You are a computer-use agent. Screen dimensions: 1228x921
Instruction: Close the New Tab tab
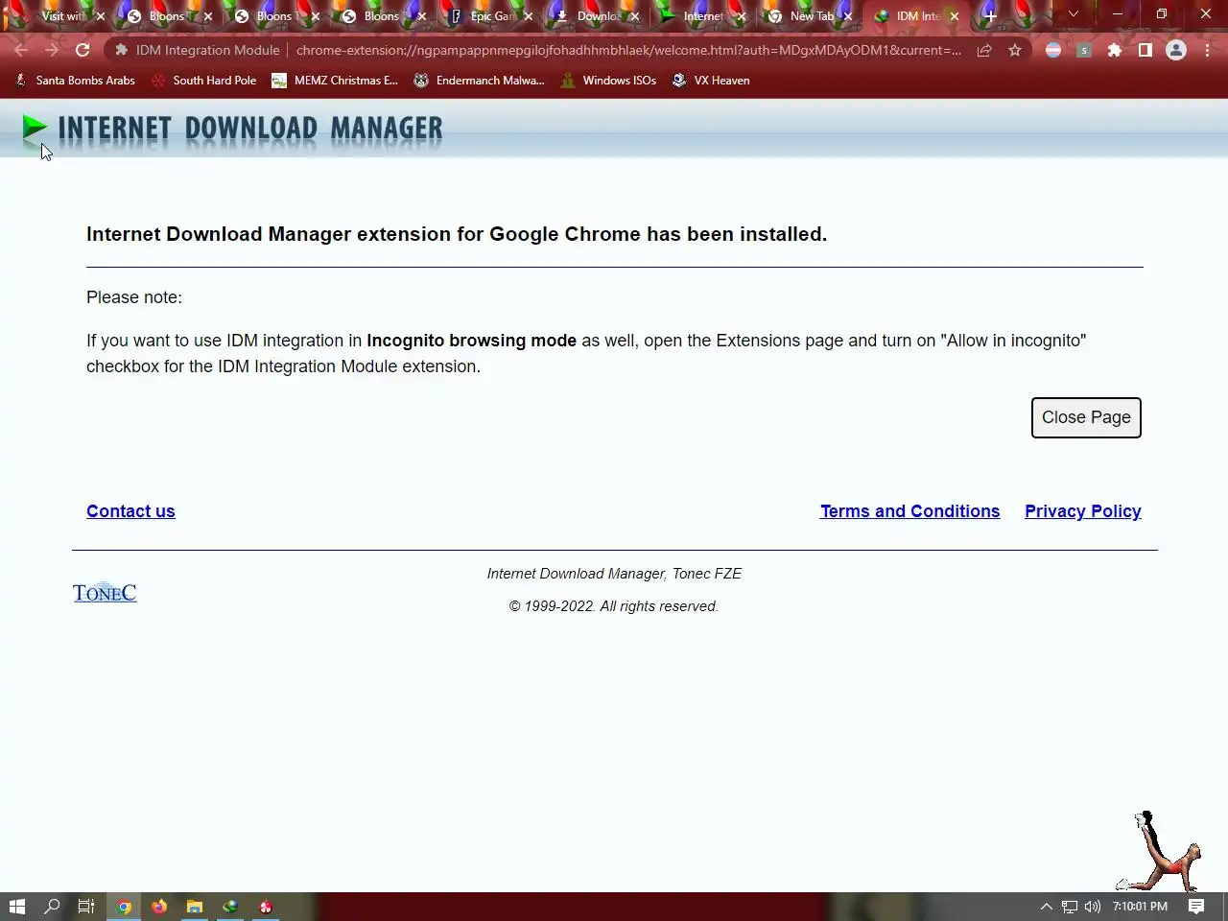[x=847, y=16]
